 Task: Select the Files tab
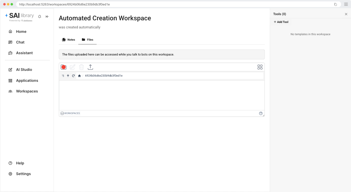click(x=87, y=40)
